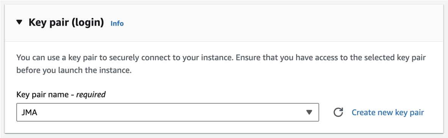Click the 'Key pair name - required' label
Viewport: 448px width, 138px height.
(61, 94)
